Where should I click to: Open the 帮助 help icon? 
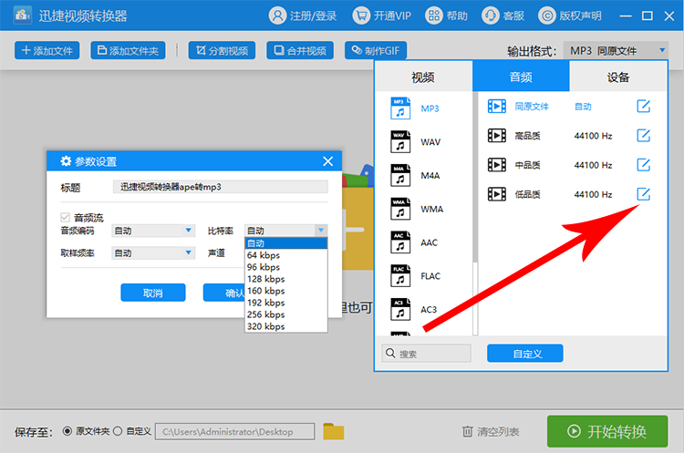click(x=433, y=15)
